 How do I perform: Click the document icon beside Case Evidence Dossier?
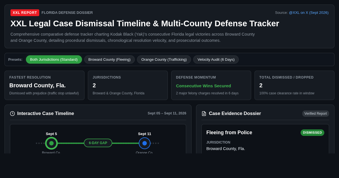tap(204, 114)
